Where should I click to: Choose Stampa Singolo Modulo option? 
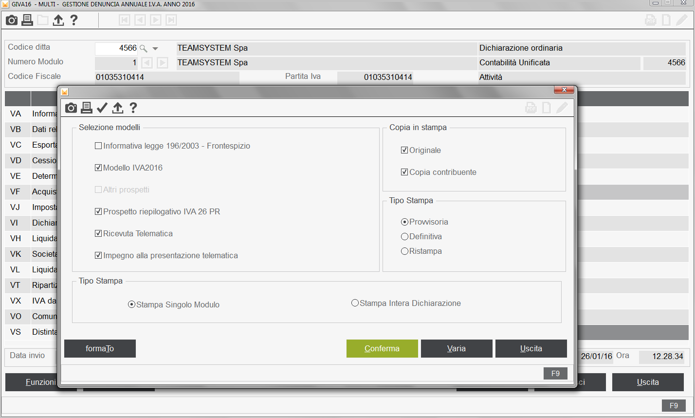(x=131, y=304)
